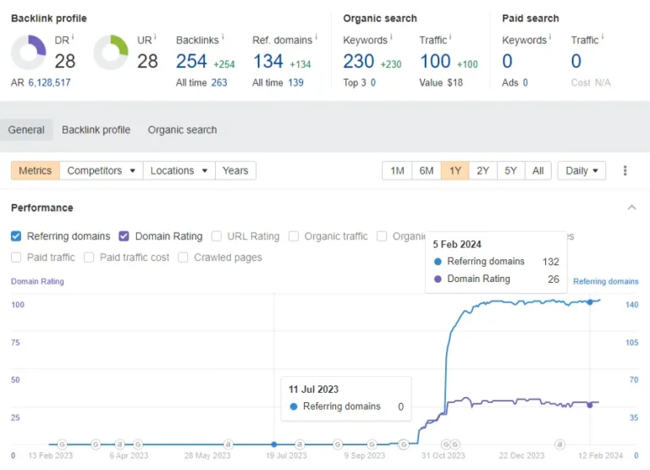
Task: Open the three-dot chart options menu
Action: point(625,170)
